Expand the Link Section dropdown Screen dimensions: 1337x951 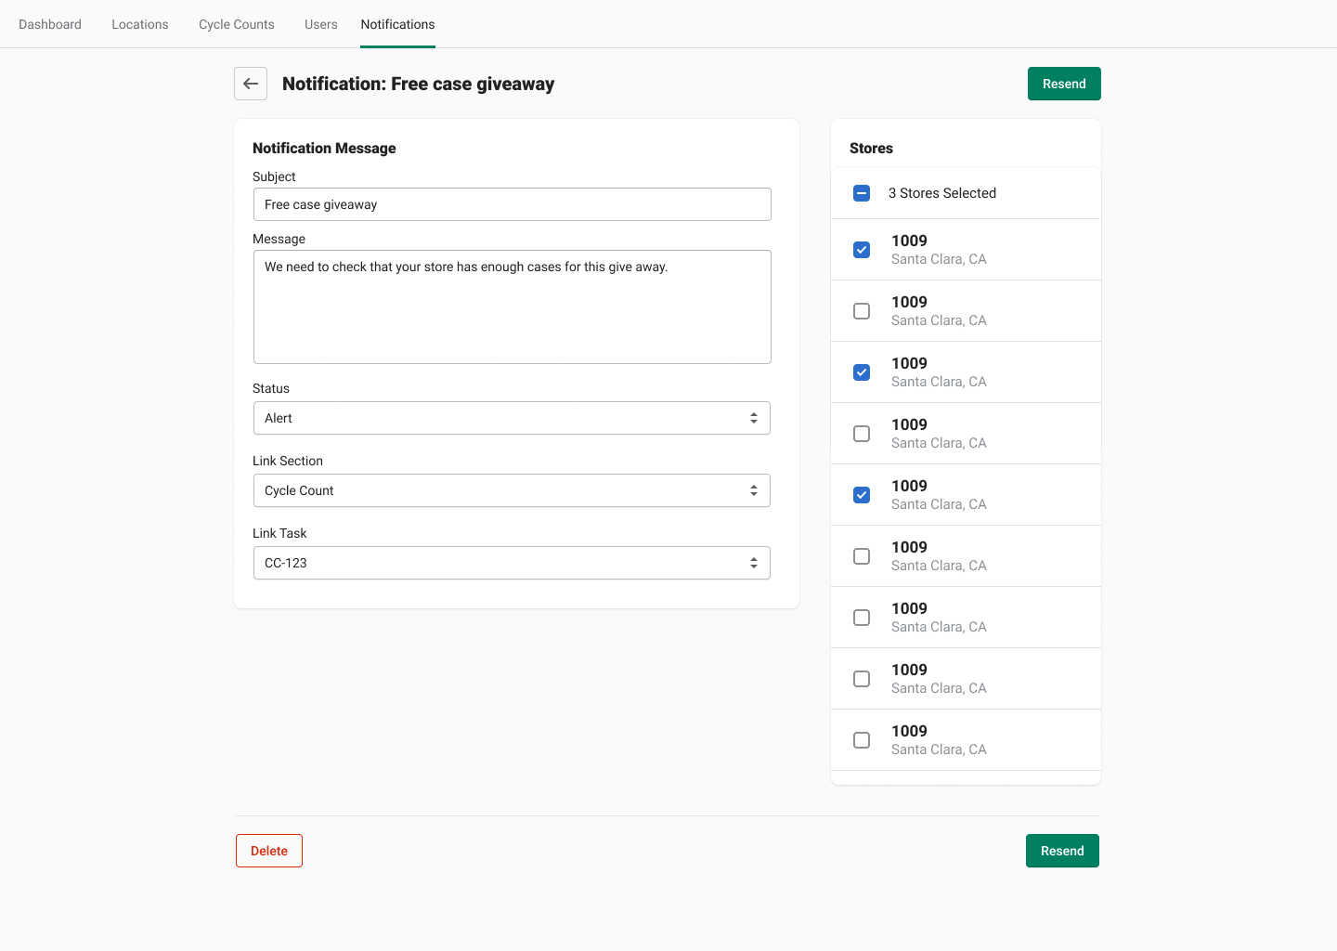click(513, 490)
